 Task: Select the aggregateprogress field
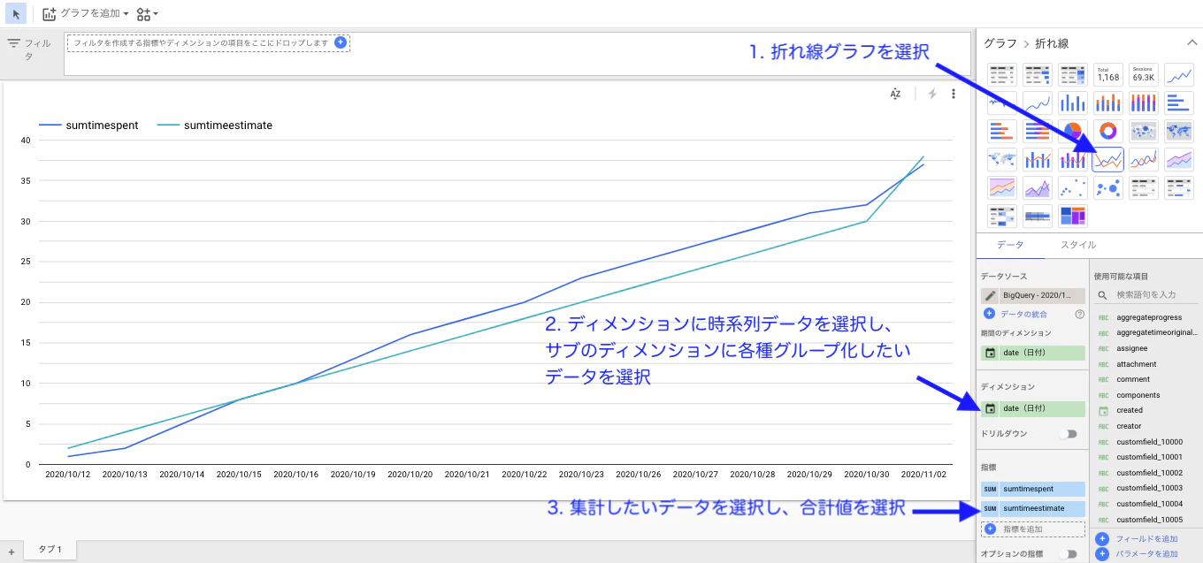coord(1147,317)
